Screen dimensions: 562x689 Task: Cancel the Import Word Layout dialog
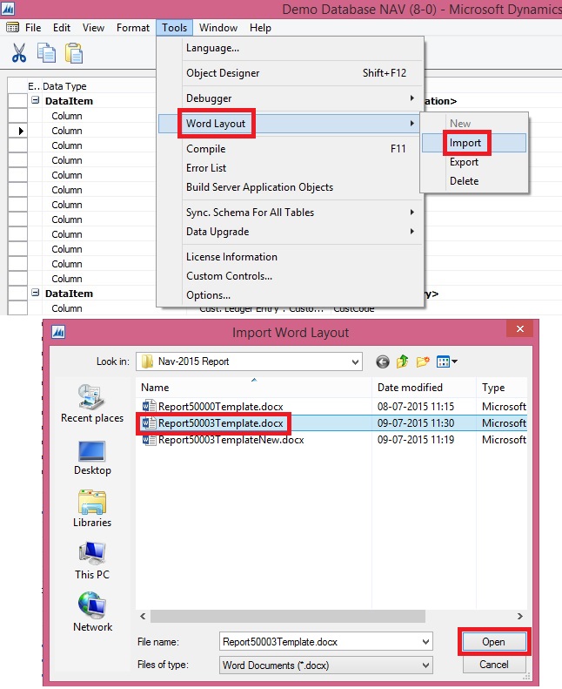coord(493,665)
